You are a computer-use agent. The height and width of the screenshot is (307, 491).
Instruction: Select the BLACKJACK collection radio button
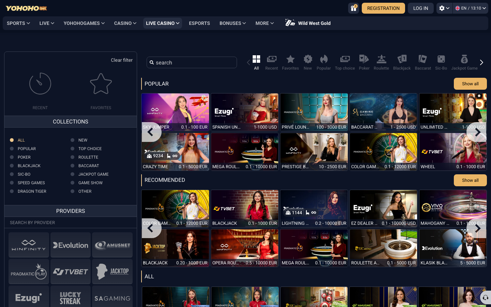[12, 166]
